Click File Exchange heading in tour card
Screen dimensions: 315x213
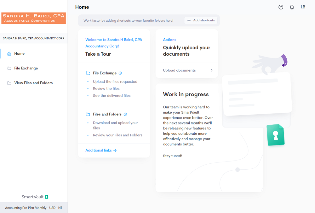[105, 73]
